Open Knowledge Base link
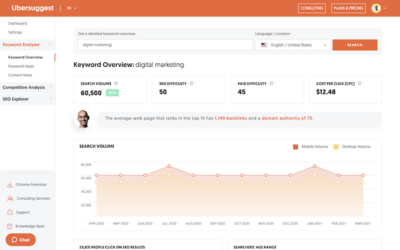400x250 pixels. click(x=30, y=226)
